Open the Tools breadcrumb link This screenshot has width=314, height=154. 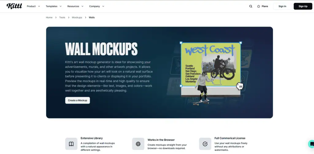(x=62, y=17)
